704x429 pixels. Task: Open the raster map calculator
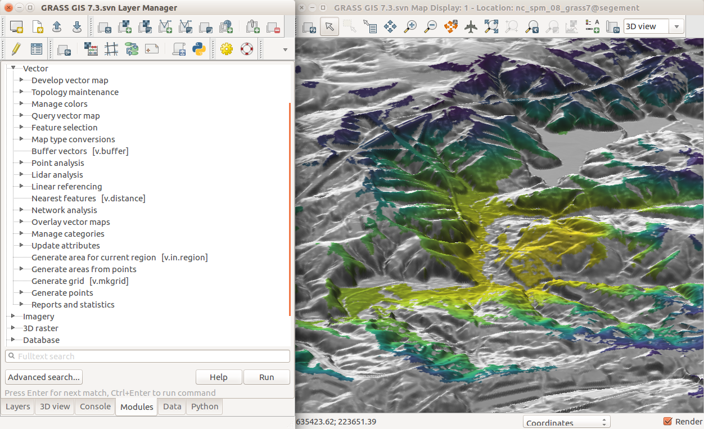(91, 49)
